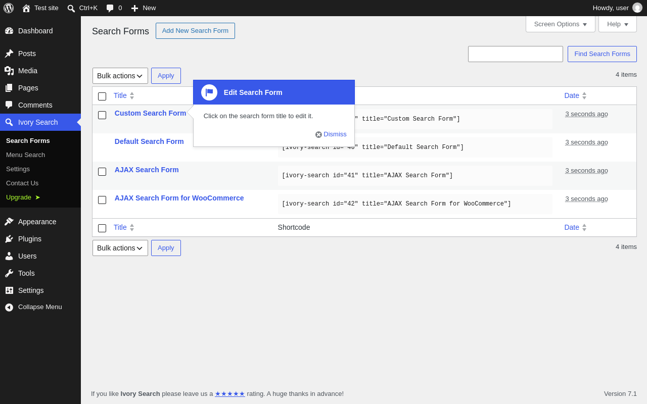Click the Users person icon
The height and width of the screenshot is (404, 647).
pos(9,256)
